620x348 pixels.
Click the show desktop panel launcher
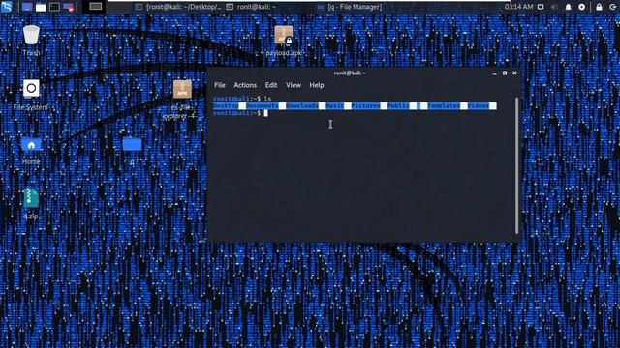click(27, 7)
